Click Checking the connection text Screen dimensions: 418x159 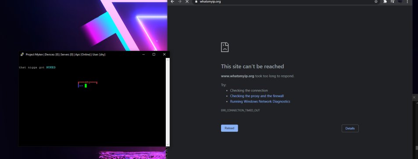(249, 91)
